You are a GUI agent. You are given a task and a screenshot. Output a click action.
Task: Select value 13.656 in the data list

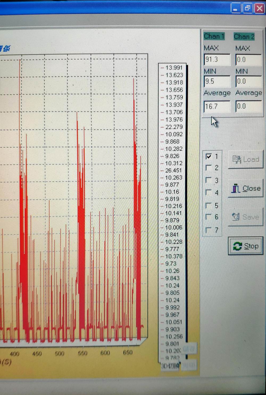tap(174, 90)
